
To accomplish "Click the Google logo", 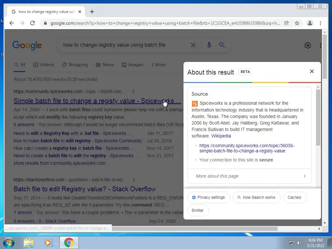I will pyautogui.click(x=27, y=45).
